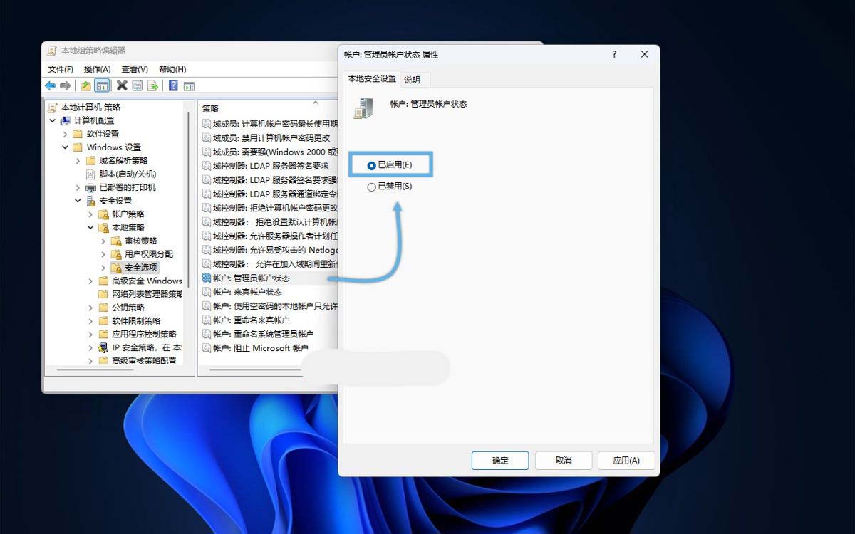
Task: Click the delete (X) toolbar icon
Action: (122, 85)
